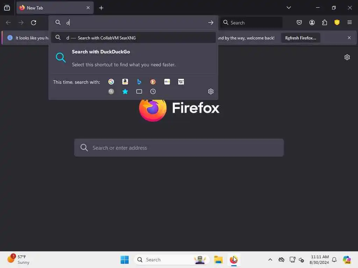358x268 pixels.
Task: Click the Firefox taskbar icon
Action: [x=234, y=260]
